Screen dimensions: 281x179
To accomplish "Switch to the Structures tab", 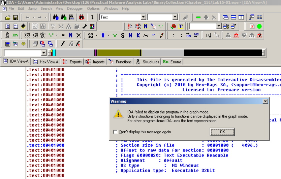I will 148,62.
